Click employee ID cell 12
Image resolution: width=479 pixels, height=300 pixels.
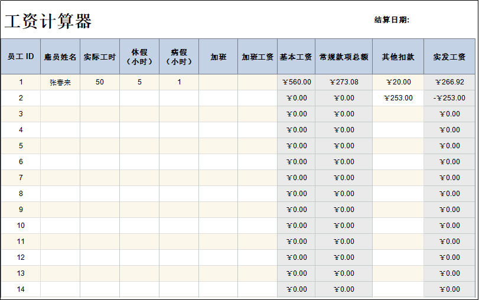pyautogui.click(x=21, y=257)
